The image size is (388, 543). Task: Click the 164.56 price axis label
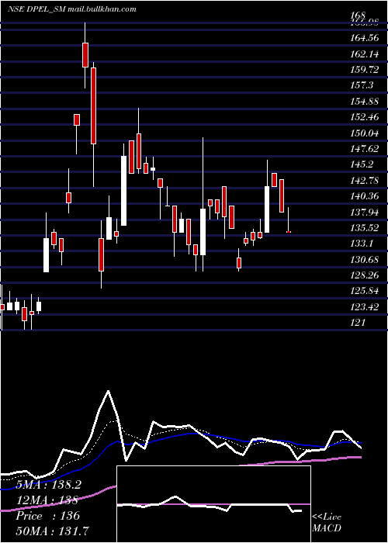click(x=365, y=38)
